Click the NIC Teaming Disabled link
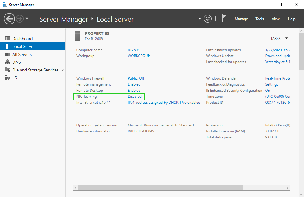 point(134,97)
